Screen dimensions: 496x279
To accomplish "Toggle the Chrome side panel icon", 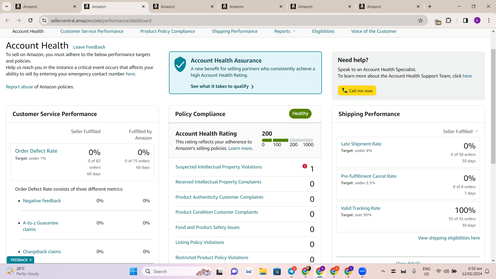I will click(466, 20).
